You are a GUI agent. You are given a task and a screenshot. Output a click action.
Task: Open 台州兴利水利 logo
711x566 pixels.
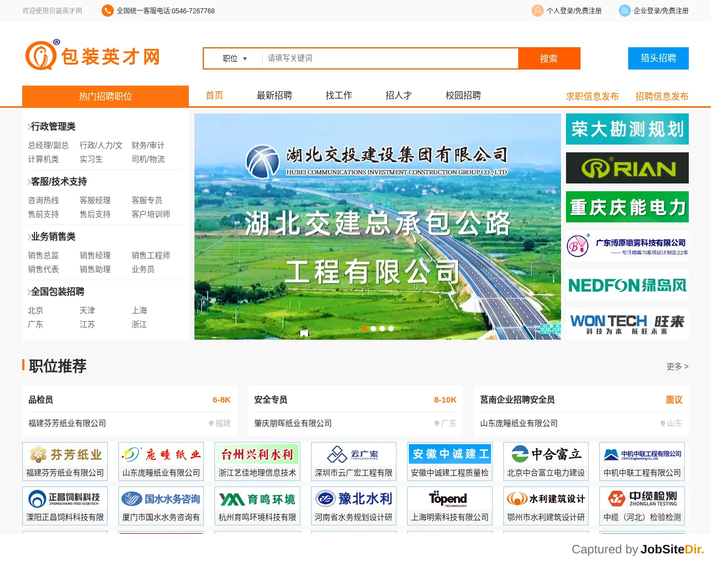pyautogui.click(x=257, y=454)
